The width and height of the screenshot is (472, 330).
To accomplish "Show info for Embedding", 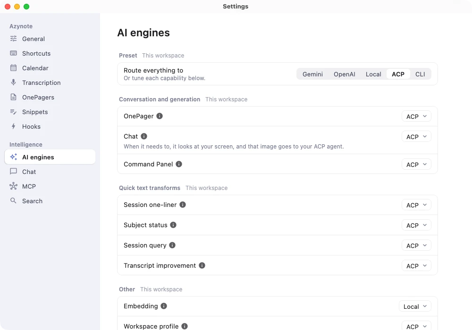I will click(164, 306).
